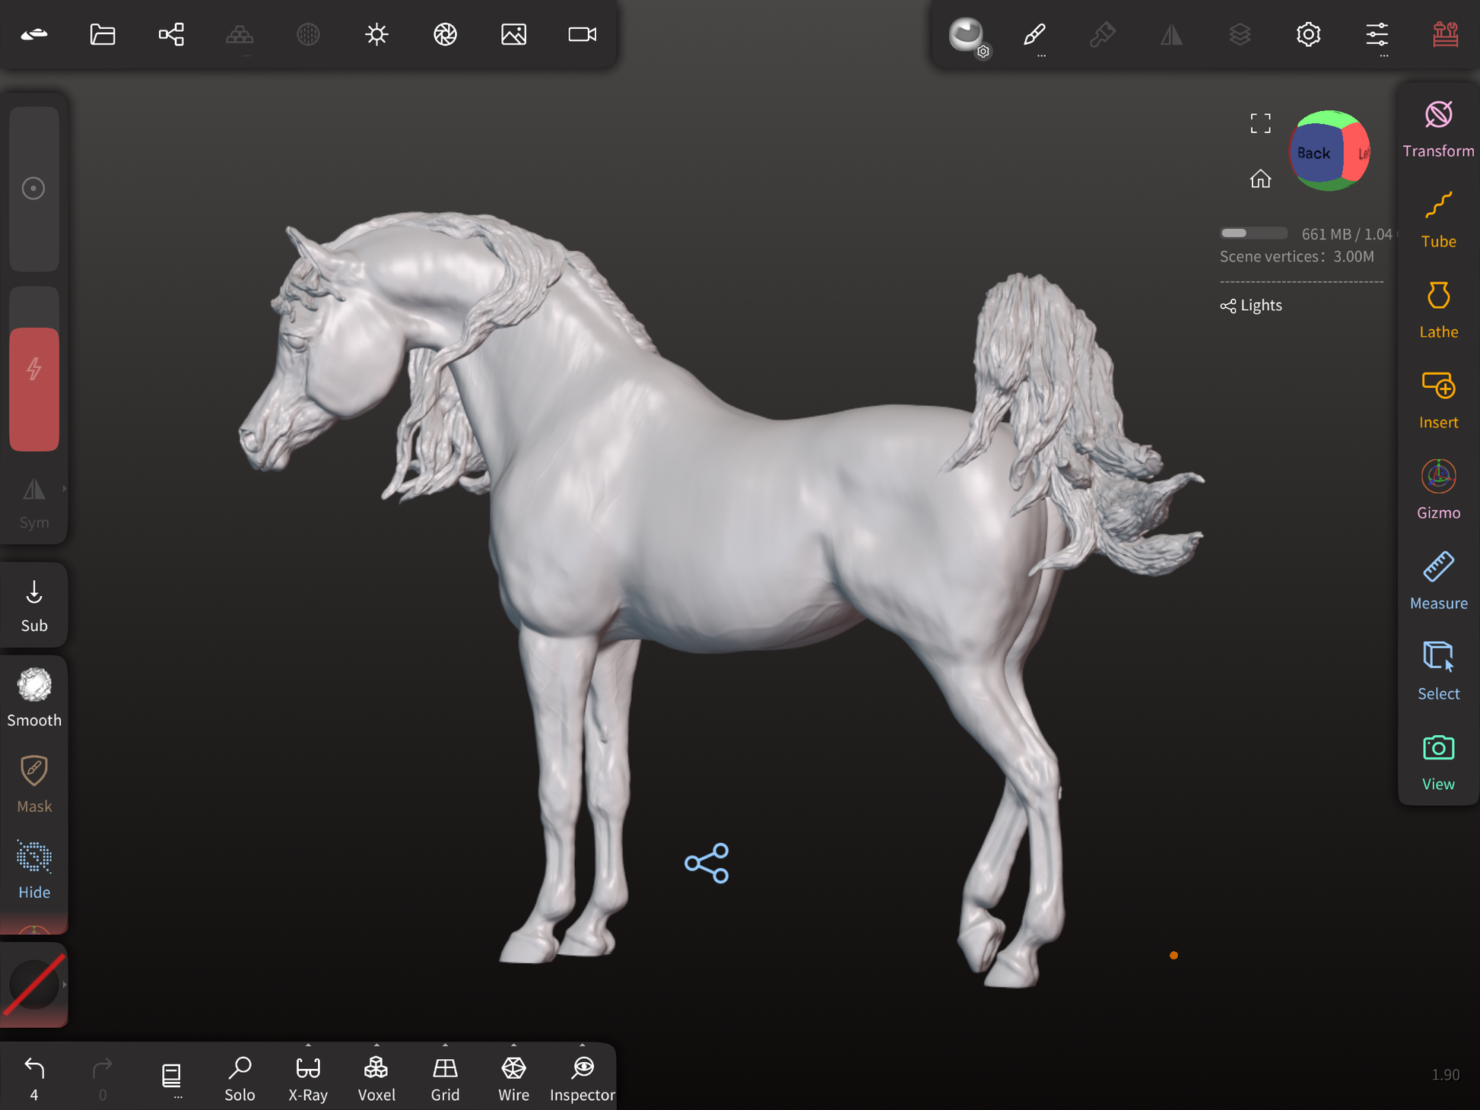Choose the Measure tool
Screen dimensions: 1480x1110
pos(1437,581)
